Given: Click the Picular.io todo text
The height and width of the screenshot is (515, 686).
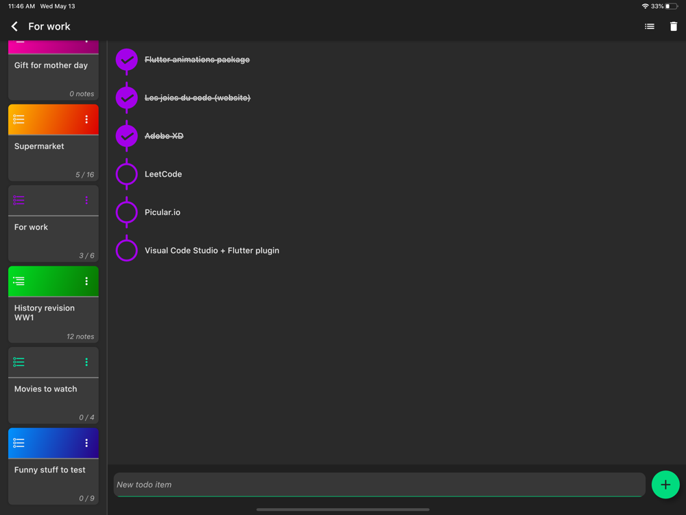Looking at the screenshot, I should [163, 212].
